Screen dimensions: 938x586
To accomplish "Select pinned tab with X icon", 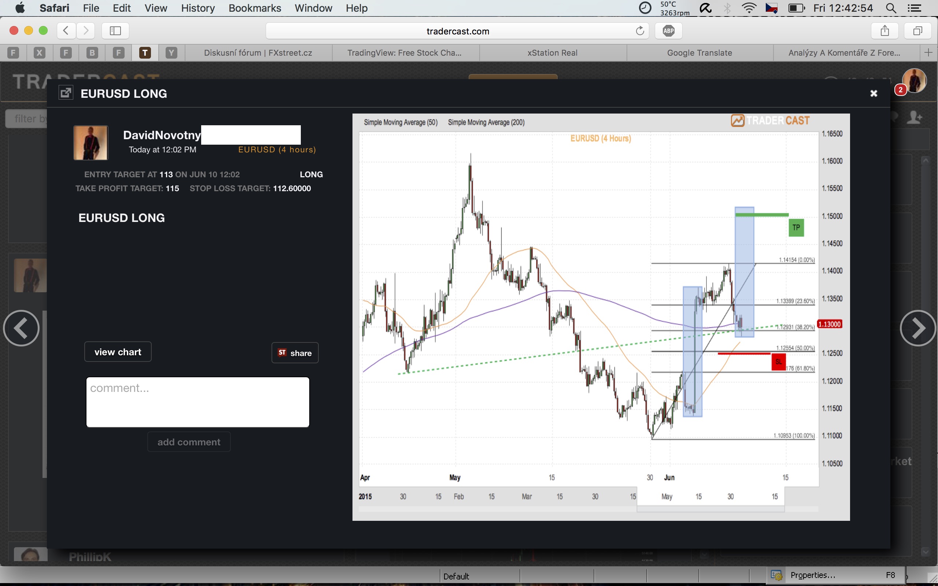I will (39, 53).
